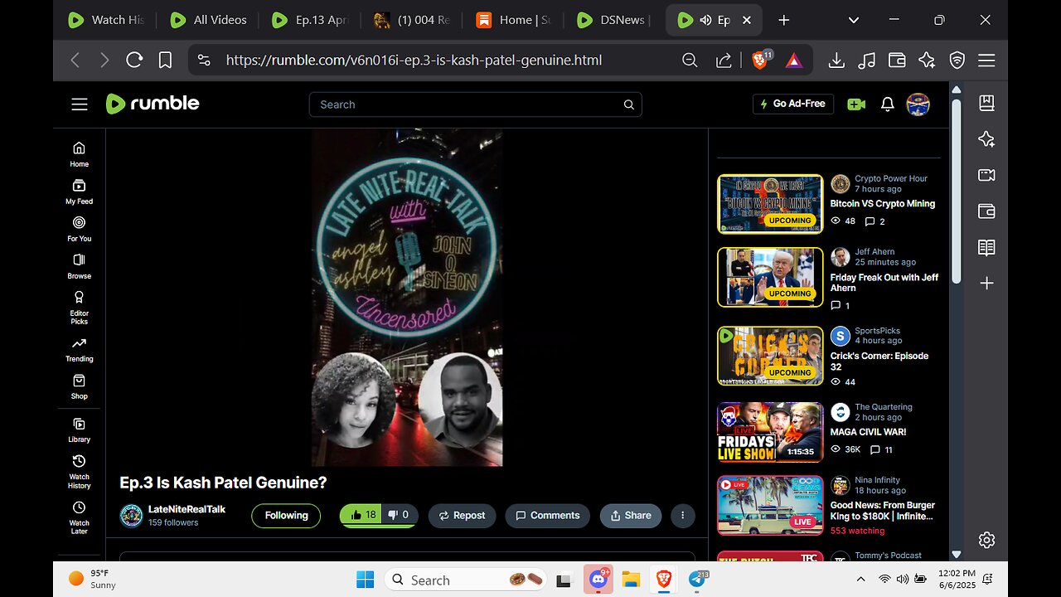Open For You in sidebar
1061x597 pixels.
(x=79, y=229)
